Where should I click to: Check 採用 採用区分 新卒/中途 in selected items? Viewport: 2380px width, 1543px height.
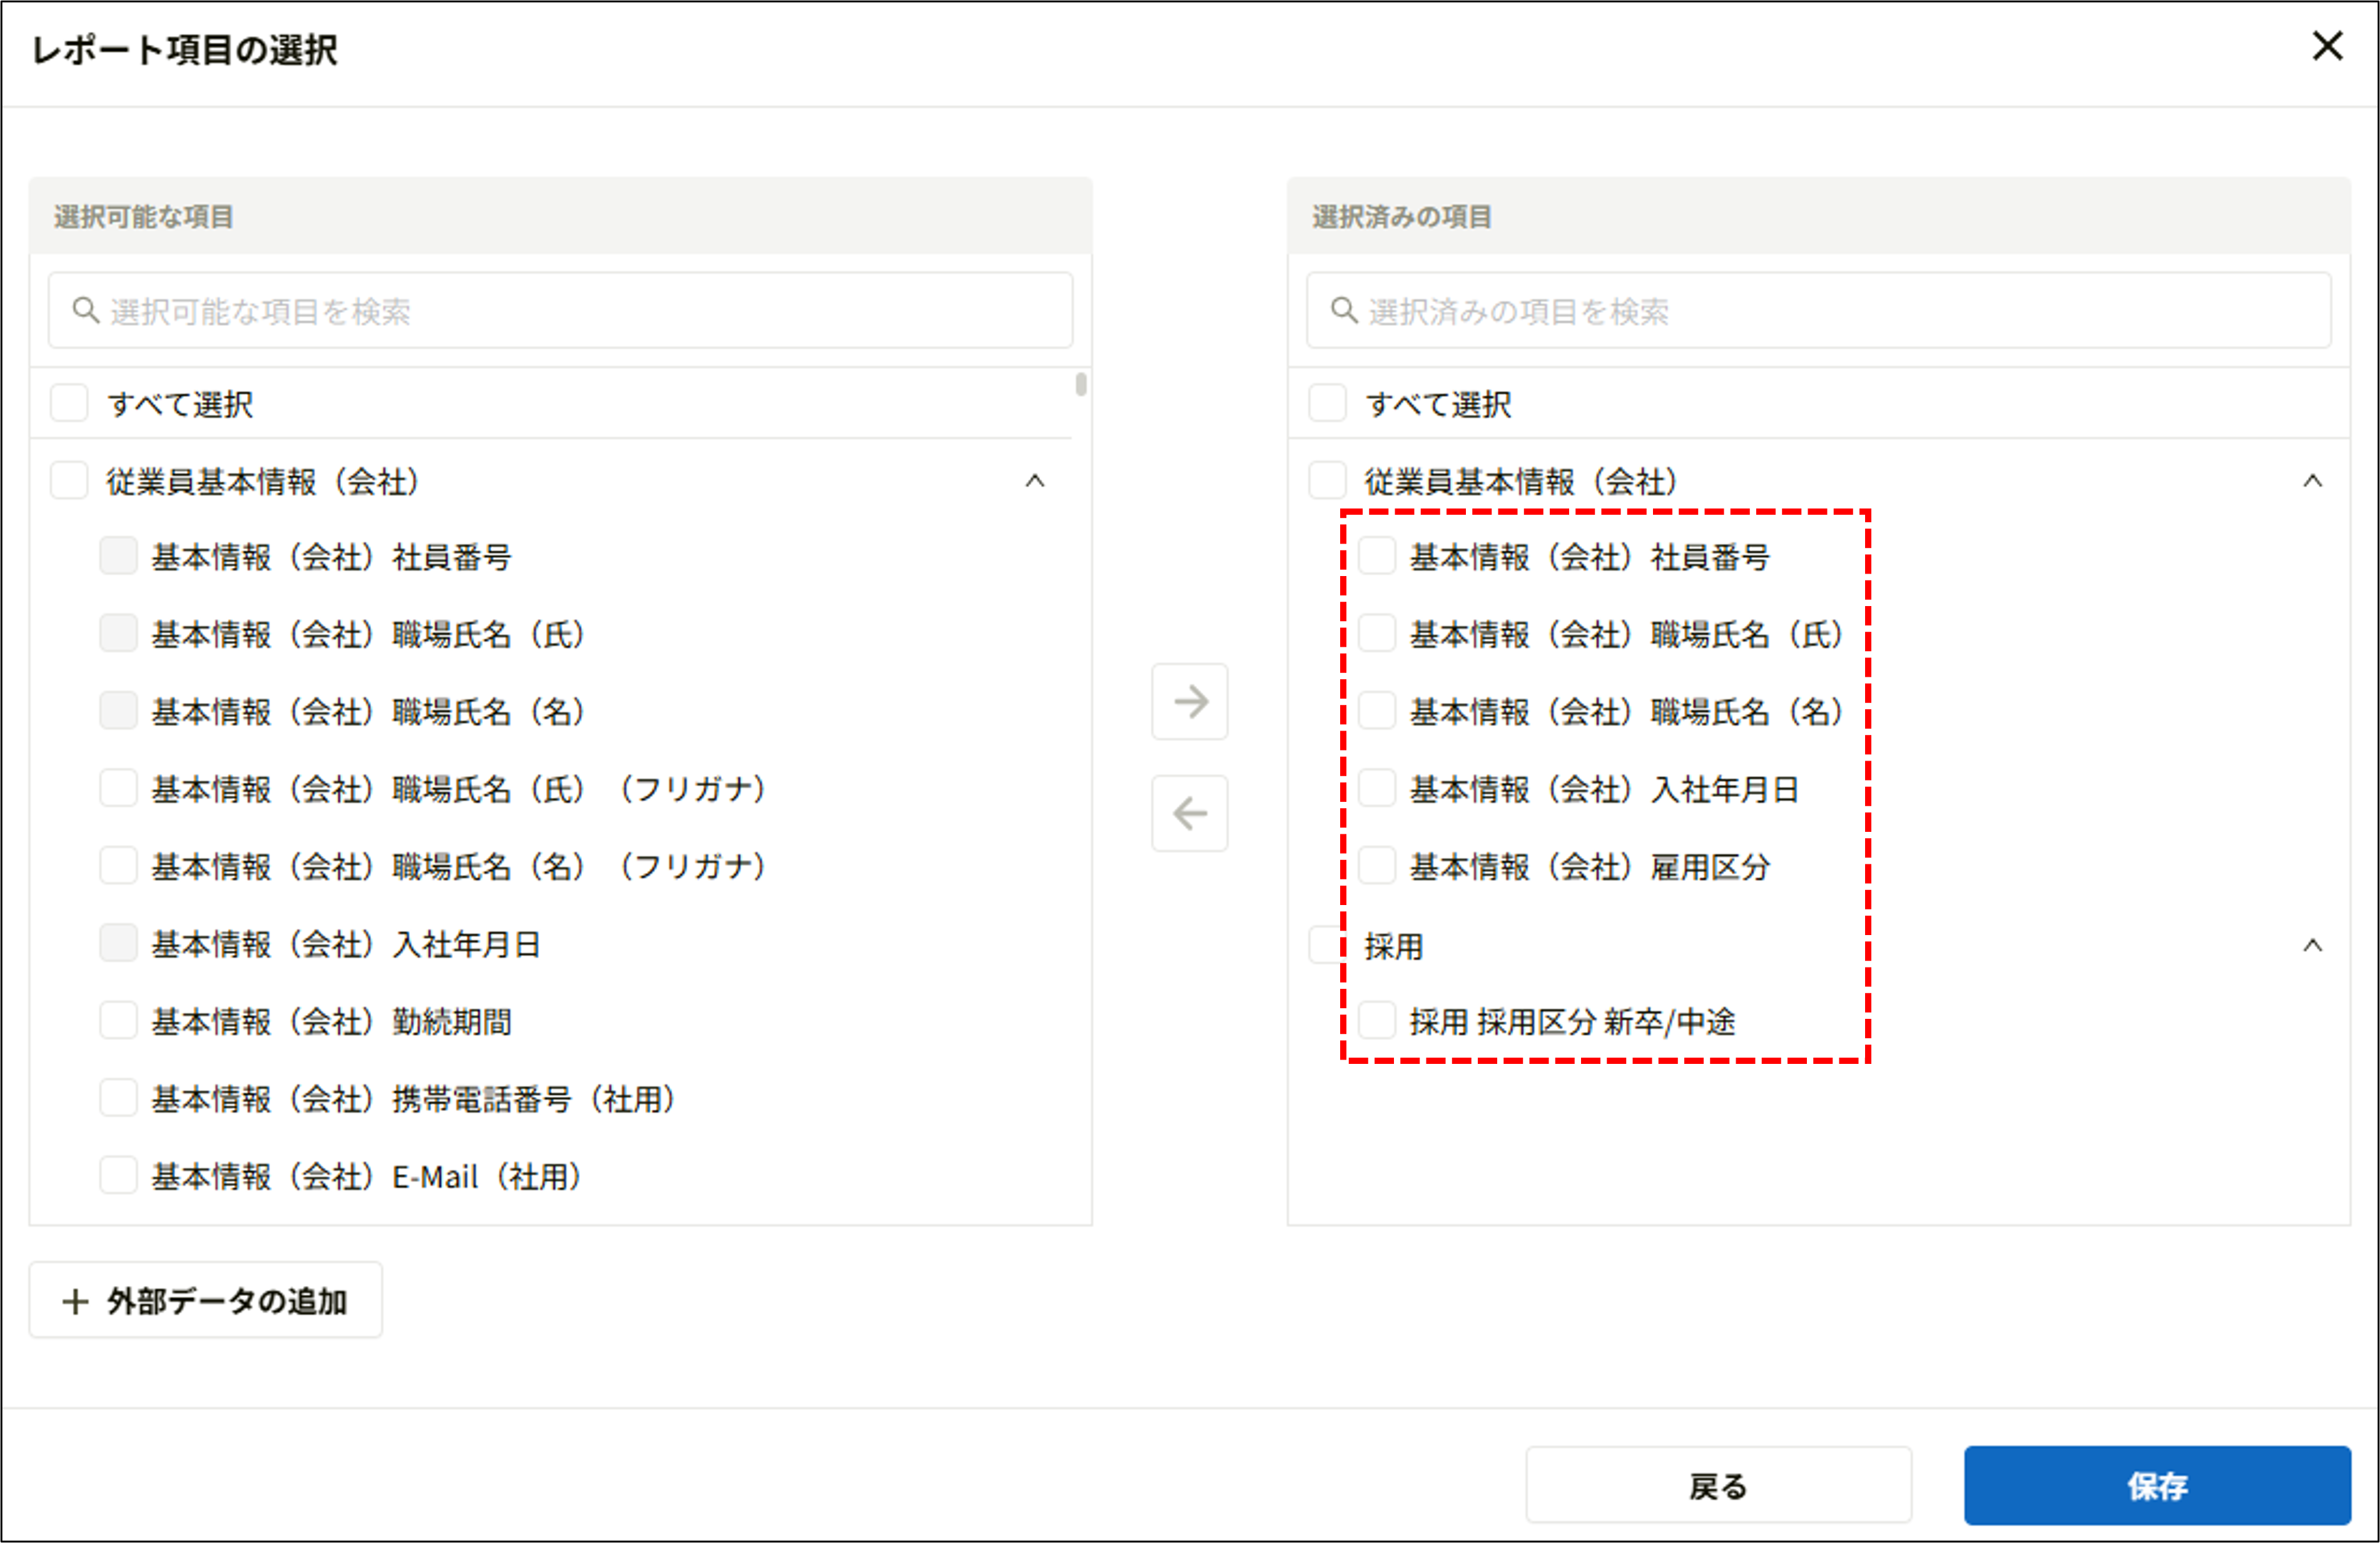coord(1376,1021)
